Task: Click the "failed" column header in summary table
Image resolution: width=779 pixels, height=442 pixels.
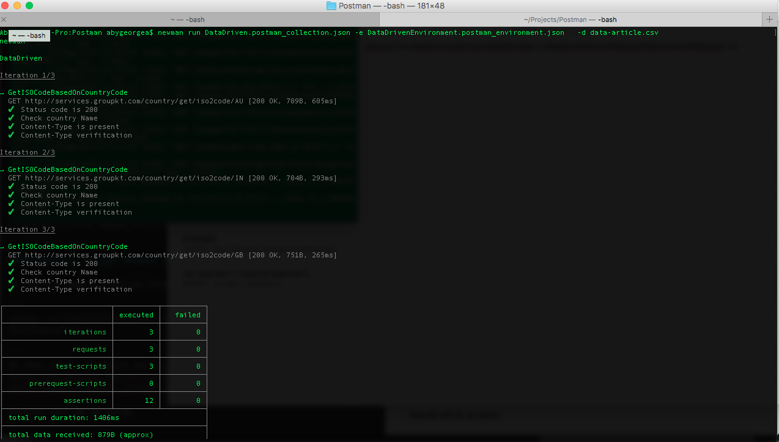Action: [x=188, y=315]
